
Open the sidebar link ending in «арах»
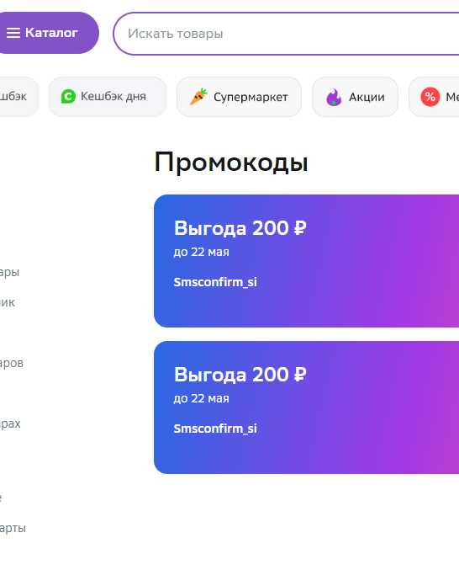click(10, 424)
